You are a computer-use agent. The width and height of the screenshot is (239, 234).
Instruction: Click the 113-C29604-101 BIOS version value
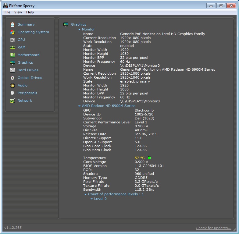(149, 166)
